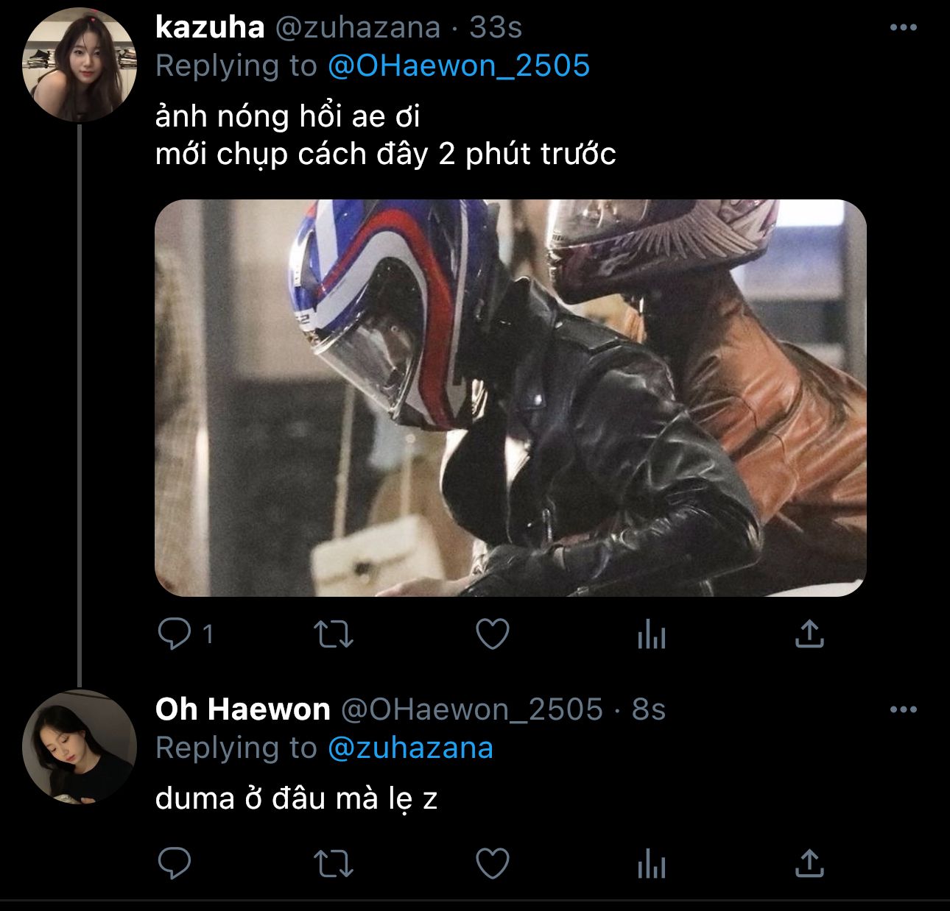Open Oh Haewon's profile avatar

tap(80, 747)
